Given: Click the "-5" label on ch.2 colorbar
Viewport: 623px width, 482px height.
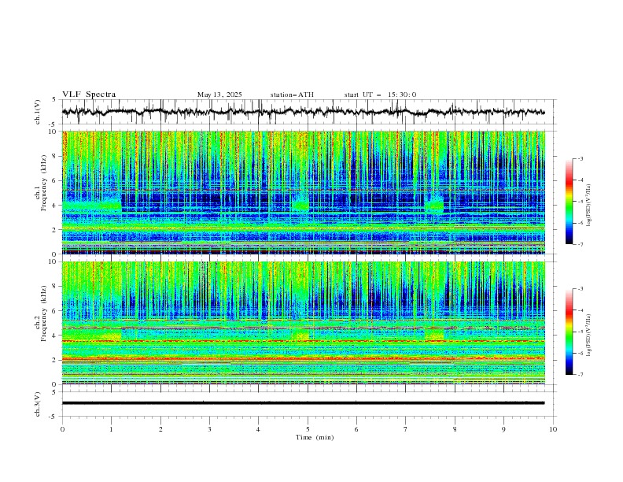Looking at the screenshot, I should point(580,332).
